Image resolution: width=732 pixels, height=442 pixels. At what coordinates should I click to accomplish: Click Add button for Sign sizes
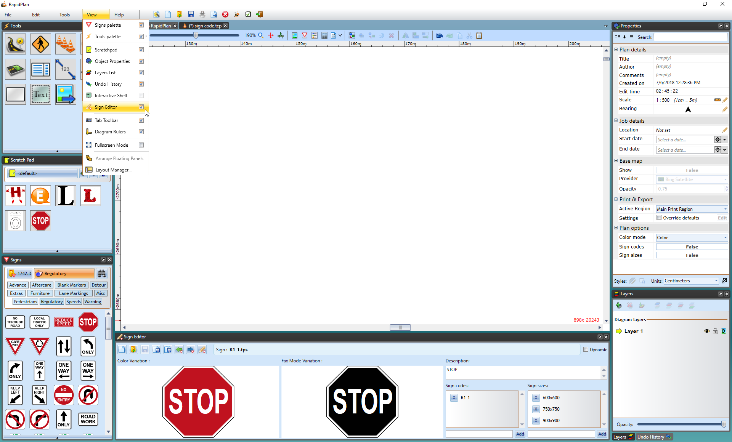(x=602, y=434)
